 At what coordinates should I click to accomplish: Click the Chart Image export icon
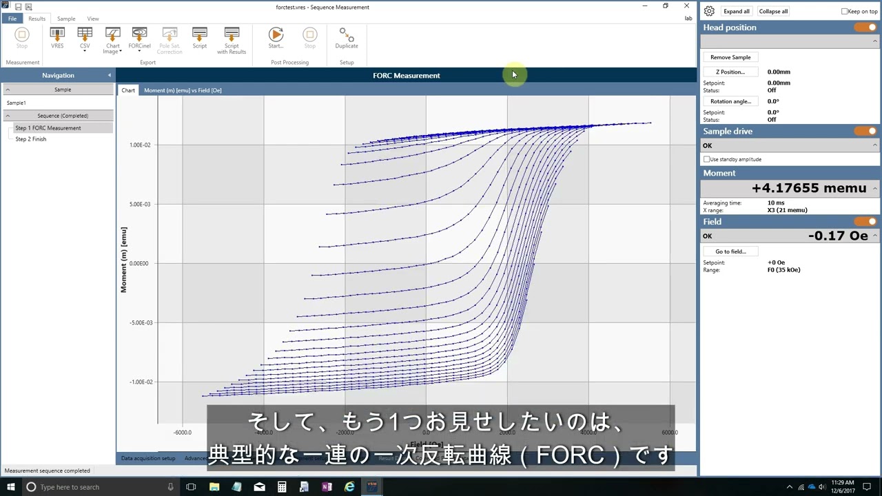coord(112,40)
